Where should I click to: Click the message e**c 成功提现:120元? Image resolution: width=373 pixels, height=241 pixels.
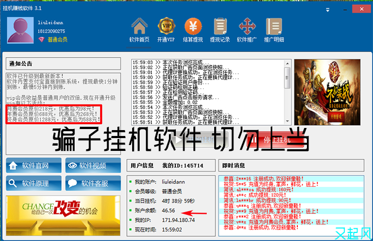point(255,195)
